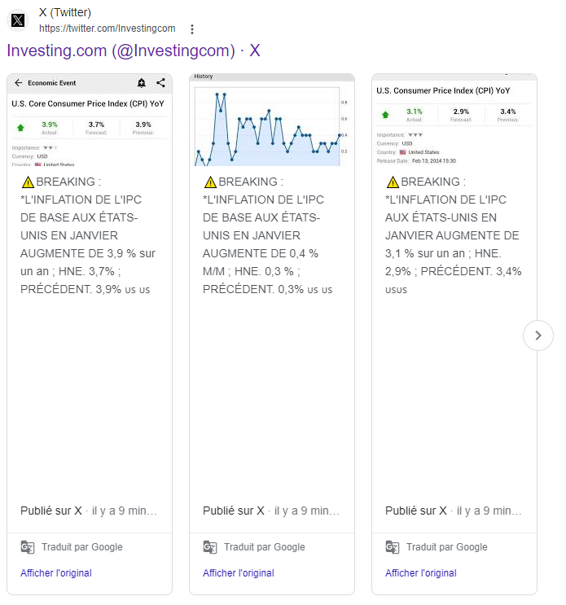Open the History chart thumbnail
This screenshot has width=566, height=605.
coord(272,121)
